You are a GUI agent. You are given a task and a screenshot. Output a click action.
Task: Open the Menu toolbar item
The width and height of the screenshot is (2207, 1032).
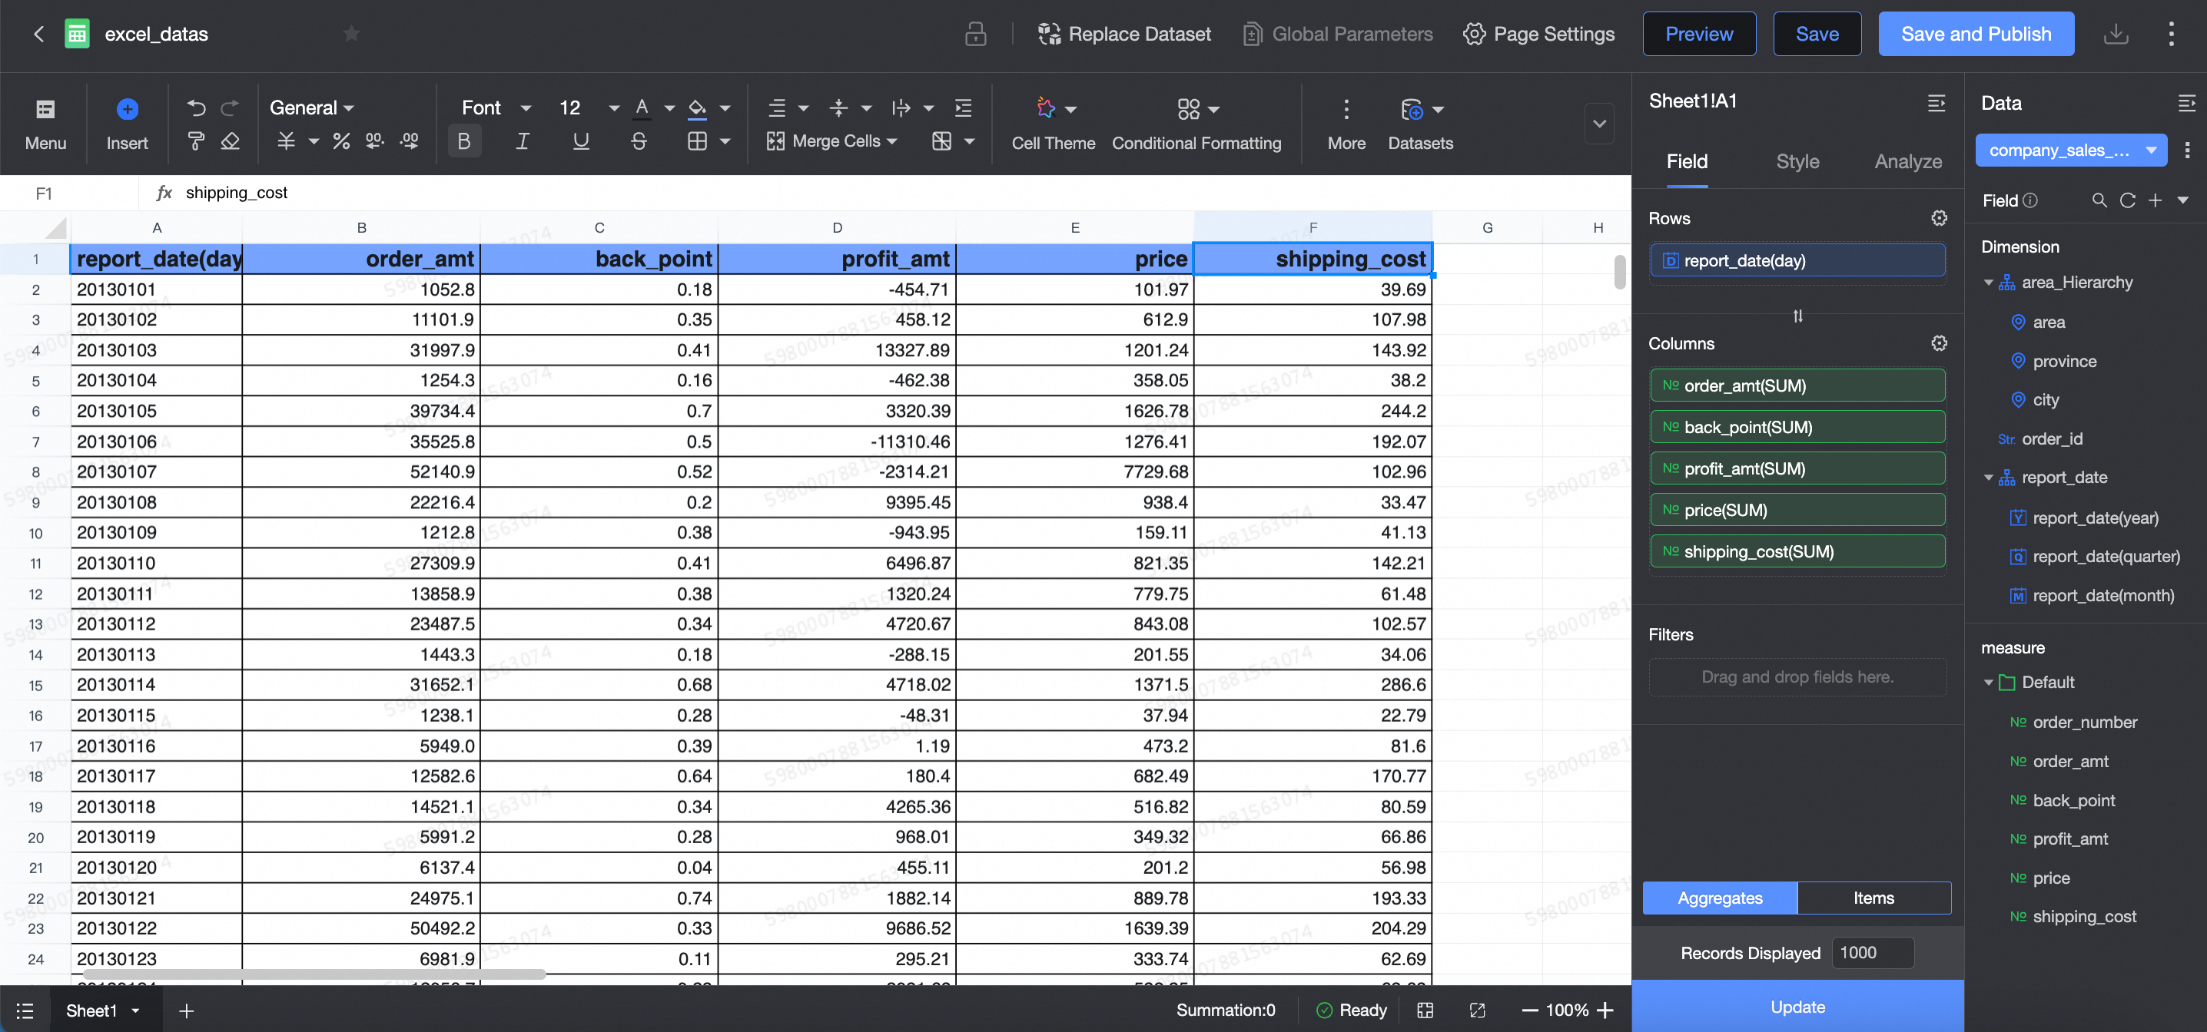tap(45, 124)
